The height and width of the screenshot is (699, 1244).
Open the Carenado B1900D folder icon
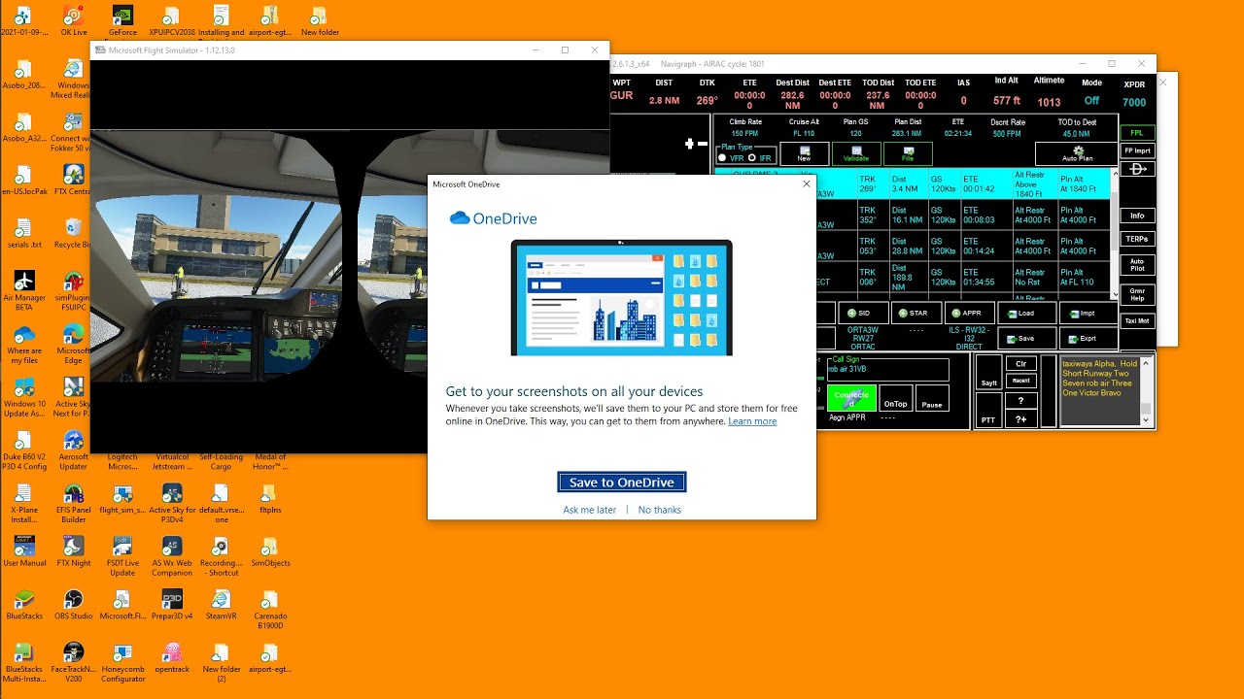[x=270, y=610]
